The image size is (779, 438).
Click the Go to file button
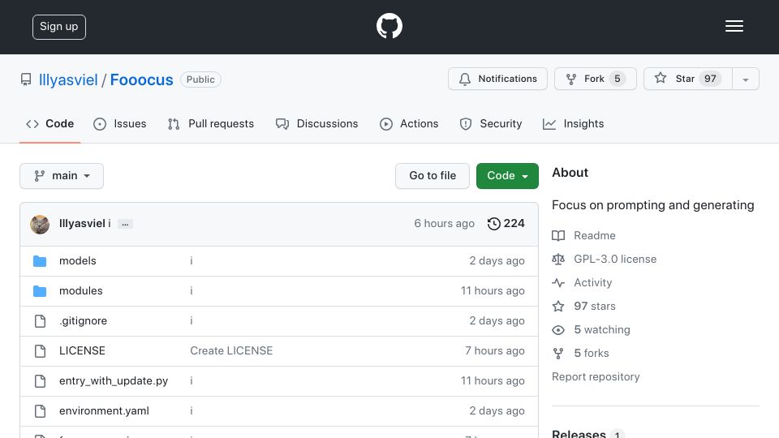[x=433, y=176]
